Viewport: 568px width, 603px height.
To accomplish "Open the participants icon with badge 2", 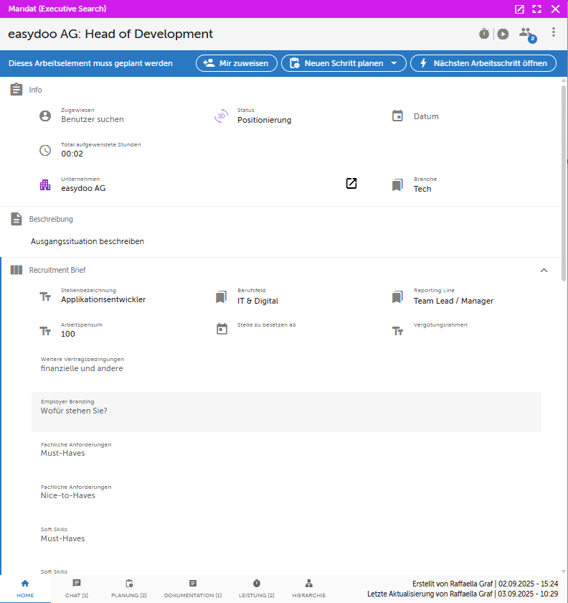I will pos(527,34).
